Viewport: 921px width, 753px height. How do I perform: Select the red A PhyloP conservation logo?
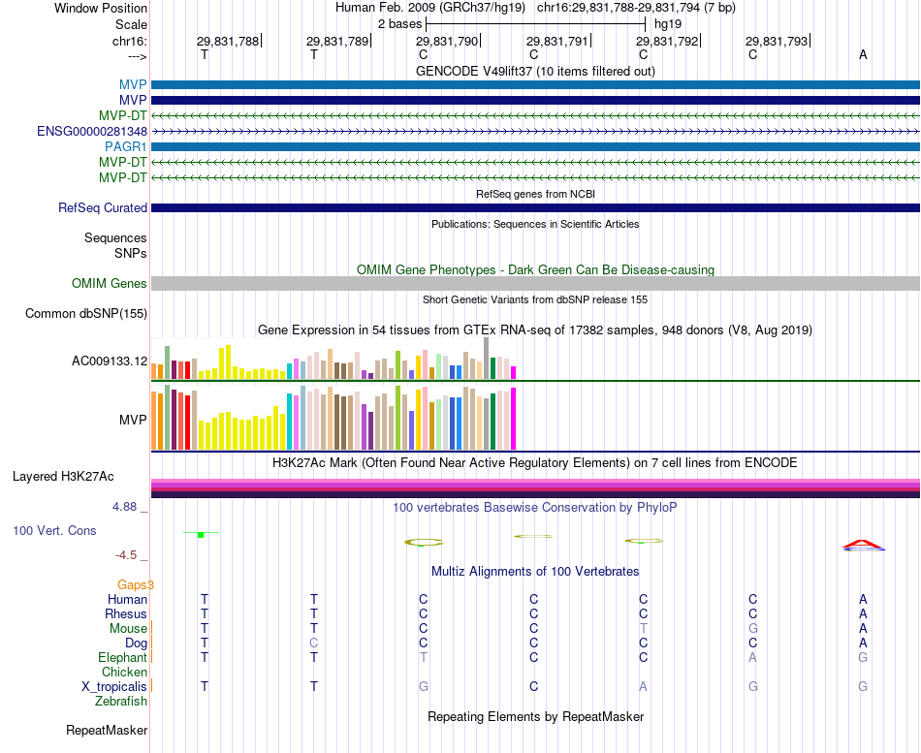pos(863,546)
